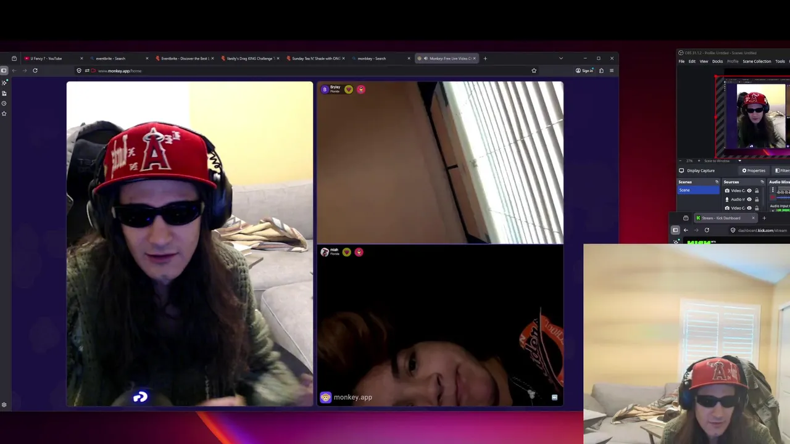Open the tracking protection shield beside monkey.app URL

click(79, 70)
